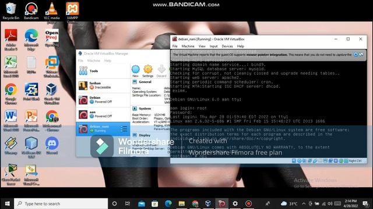Open Settings gear in VirtualBox Manager toolbar
Viewport: 373px width, 209px height.
click(147, 71)
